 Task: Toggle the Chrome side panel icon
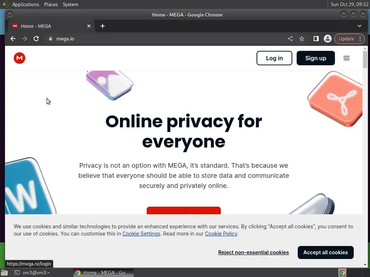316,39
